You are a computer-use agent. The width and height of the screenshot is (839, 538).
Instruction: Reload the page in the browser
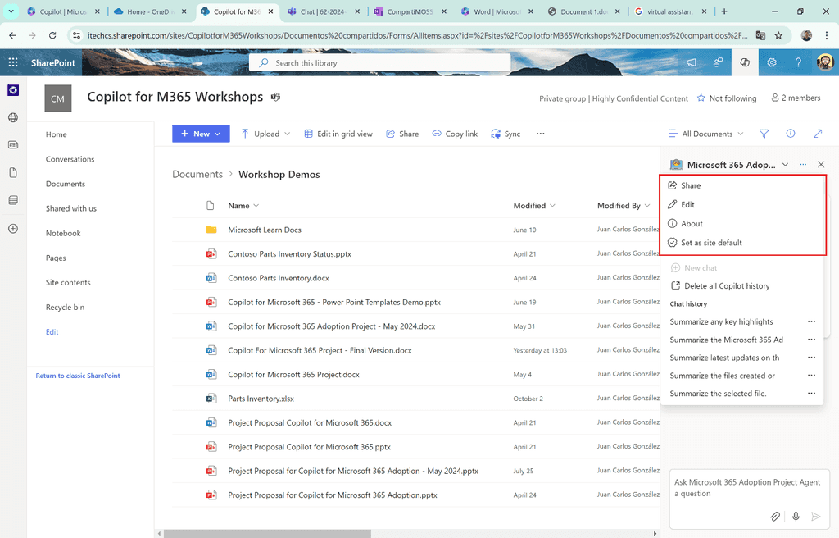click(x=52, y=35)
